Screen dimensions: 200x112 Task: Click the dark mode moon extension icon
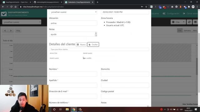coord(176,7)
